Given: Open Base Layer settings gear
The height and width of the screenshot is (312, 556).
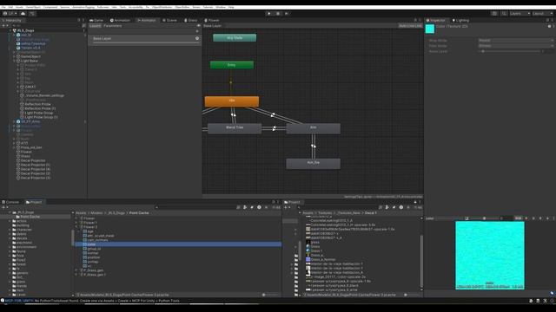Looking at the screenshot, I should [197, 38].
